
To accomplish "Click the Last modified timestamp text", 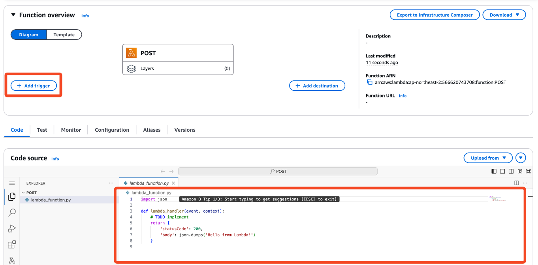I will point(382,63).
